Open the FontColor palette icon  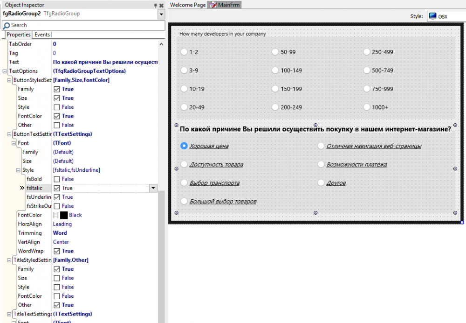(x=55, y=215)
